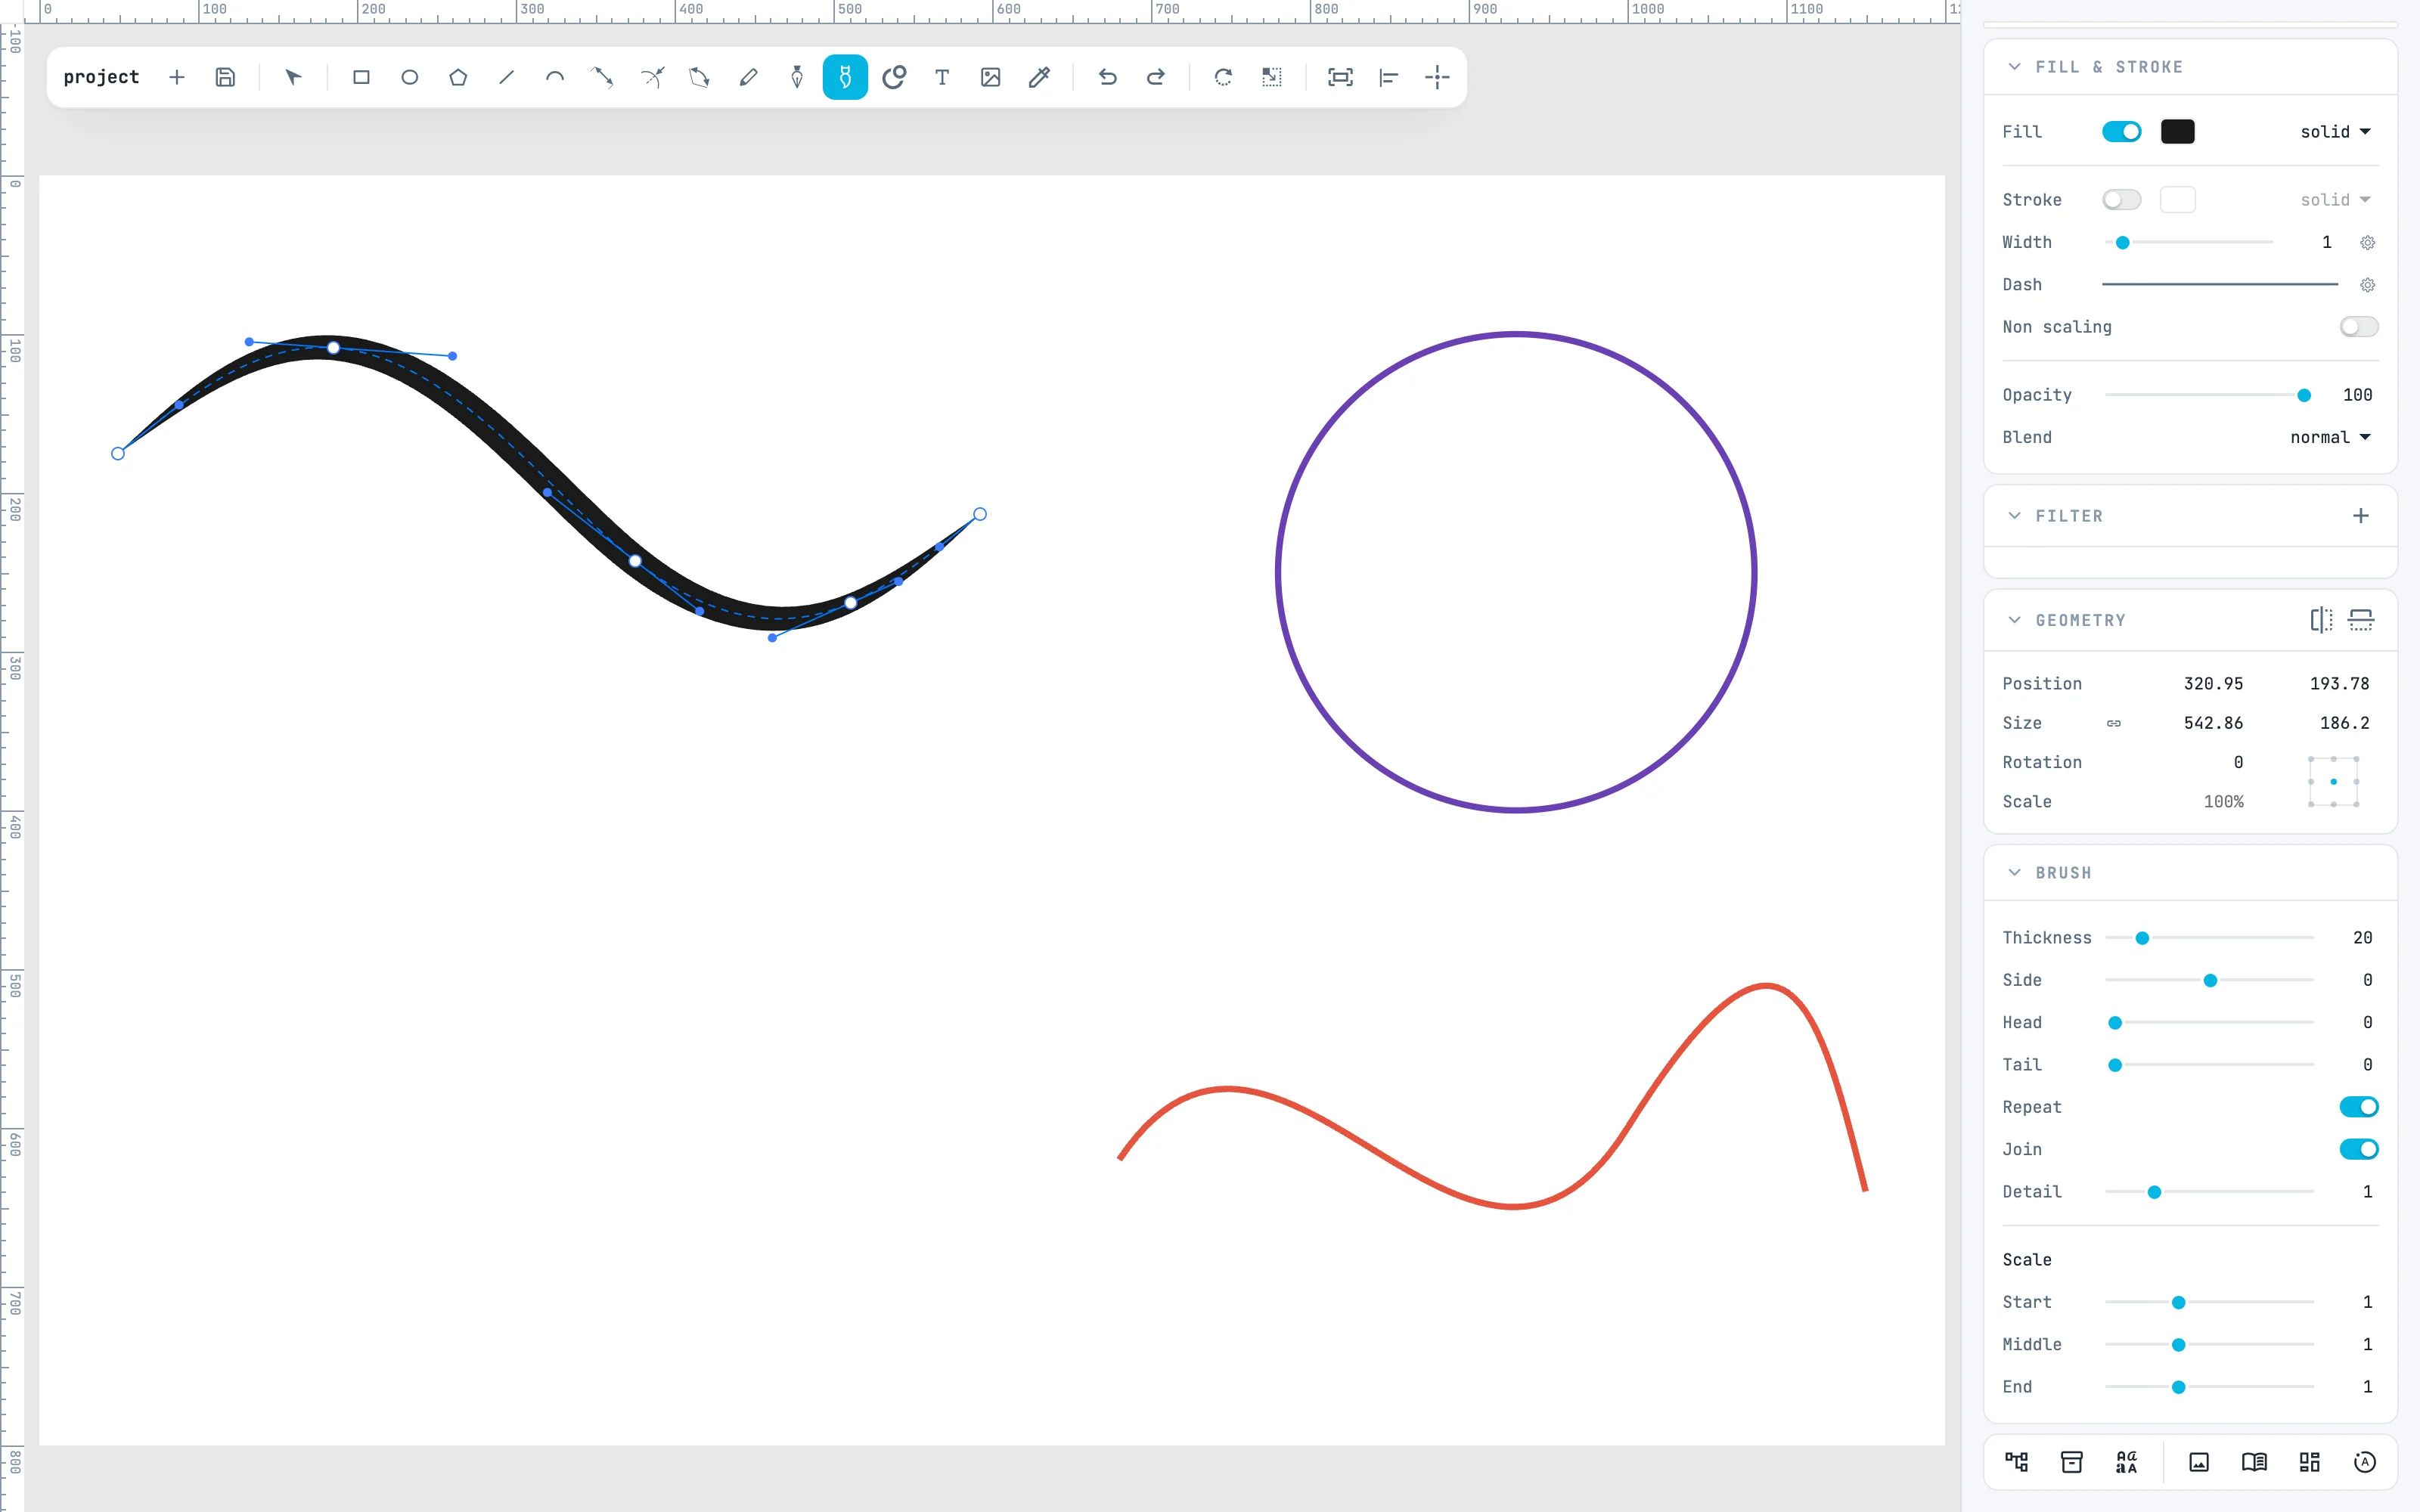Enable Non scaling toggle
2420x1512 pixels.
(x=2359, y=327)
